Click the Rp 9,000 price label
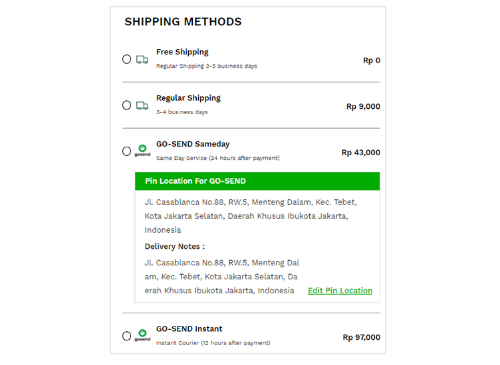Image resolution: width=500 pixels, height=365 pixels. click(363, 107)
